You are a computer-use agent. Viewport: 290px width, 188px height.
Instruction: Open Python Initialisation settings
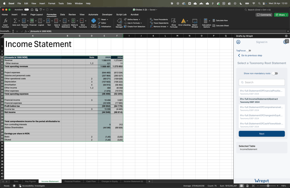[x=104, y=27]
